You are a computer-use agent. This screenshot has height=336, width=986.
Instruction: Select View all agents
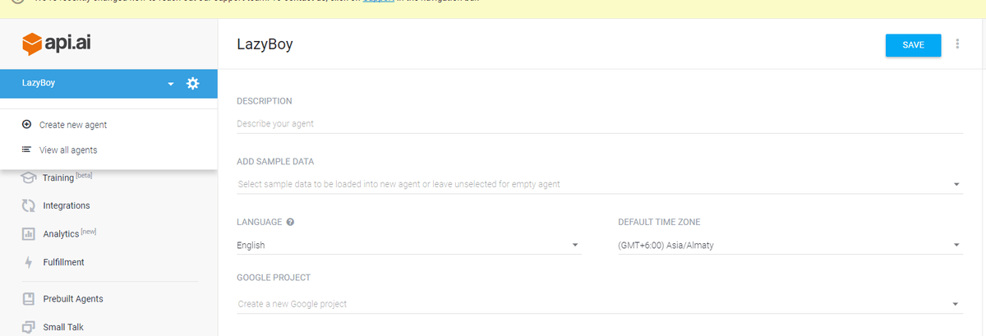67,150
